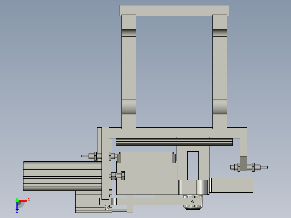Select the knurled pulley at the bottom
291x218 pixels.
(x=192, y=202)
